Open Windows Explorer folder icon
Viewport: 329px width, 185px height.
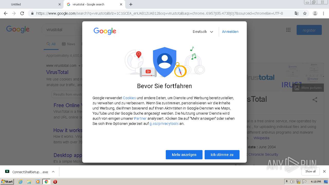(x=29, y=182)
